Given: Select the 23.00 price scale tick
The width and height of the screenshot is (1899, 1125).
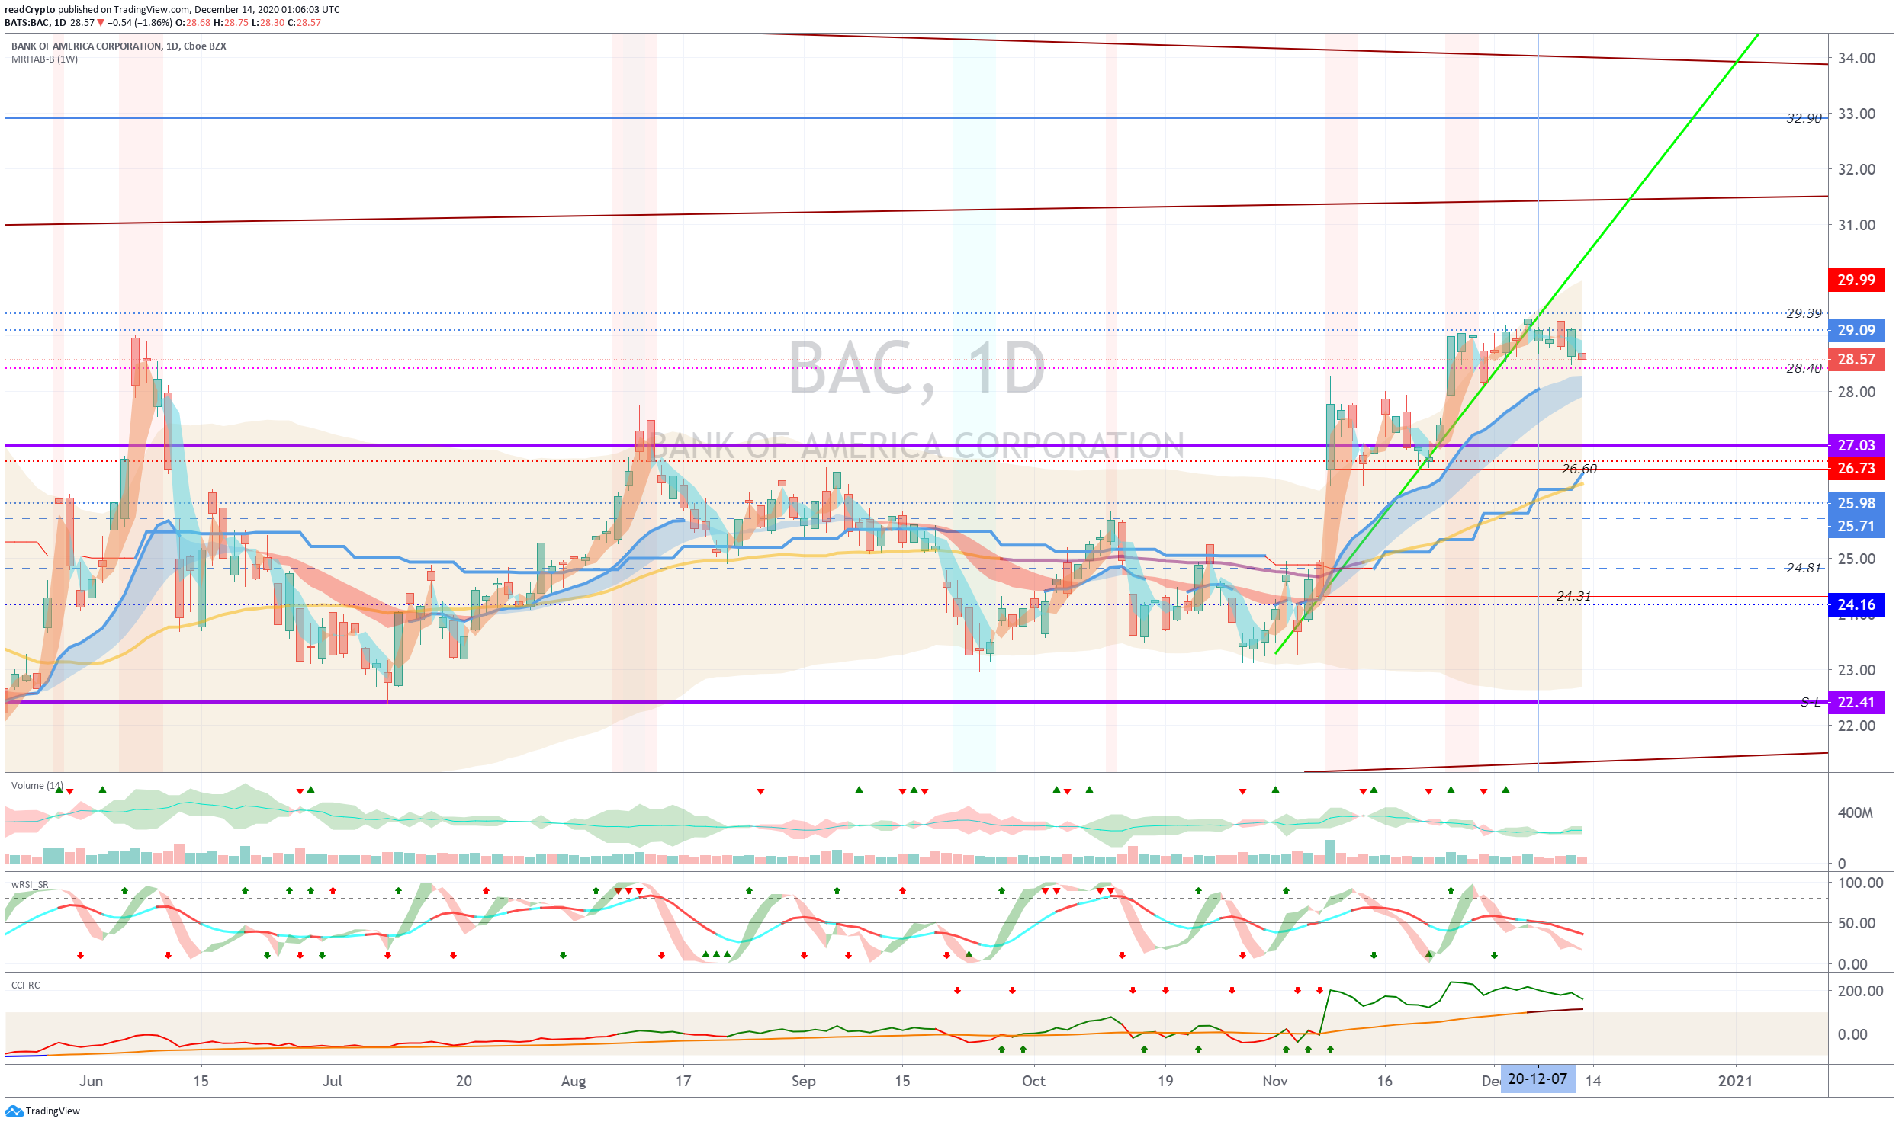Looking at the screenshot, I should tap(1856, 670).
